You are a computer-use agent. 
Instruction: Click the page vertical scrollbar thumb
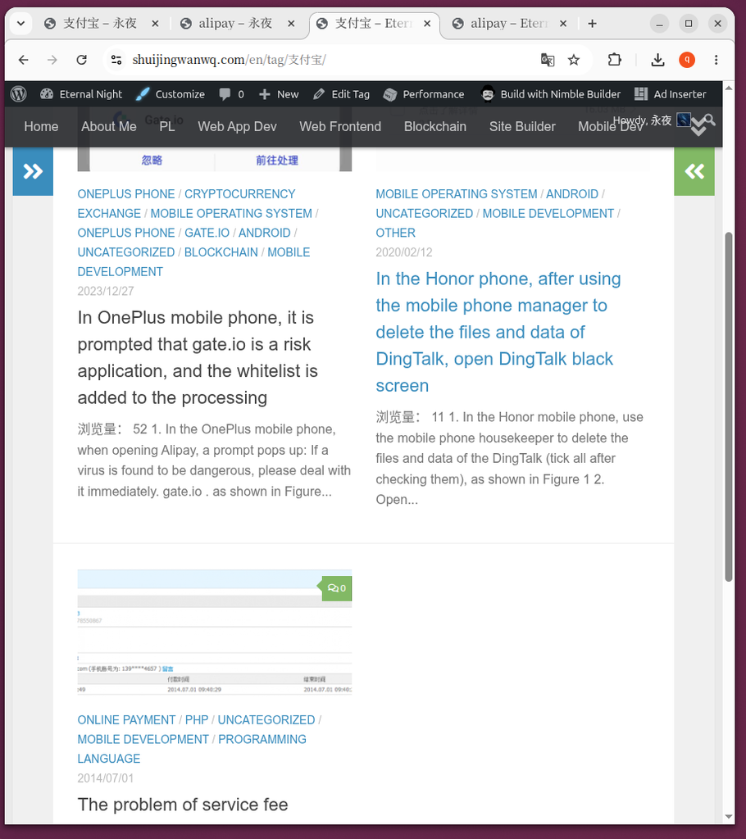point(728,406)
